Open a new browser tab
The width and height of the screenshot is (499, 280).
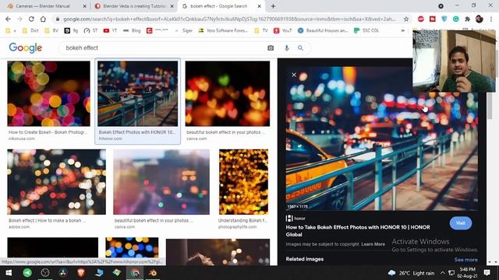coord(273,6)
